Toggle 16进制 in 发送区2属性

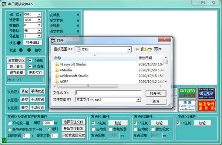pyautogui.click(x=135, y=123)
